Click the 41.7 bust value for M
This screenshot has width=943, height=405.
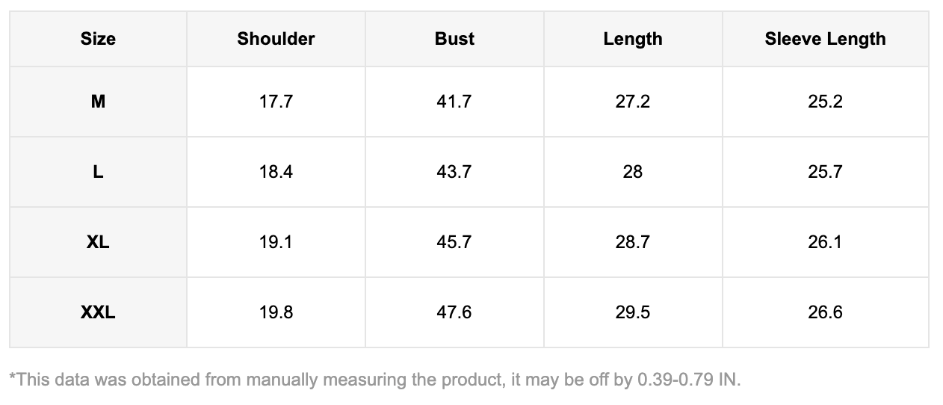454,102
